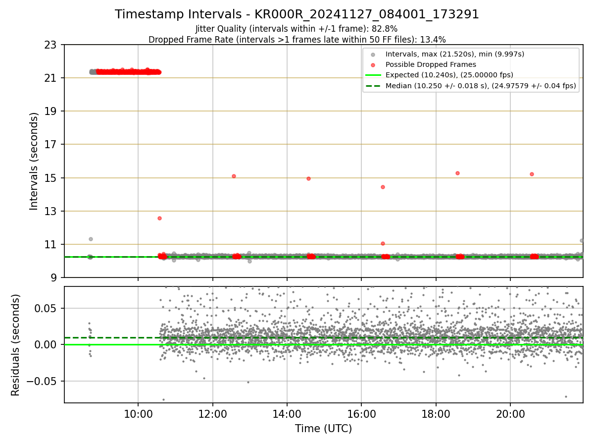Click the 16:00 x-axis tick label
Image resolution: width=594 pixels, height=446 pixels.
[x=361, y=414]
